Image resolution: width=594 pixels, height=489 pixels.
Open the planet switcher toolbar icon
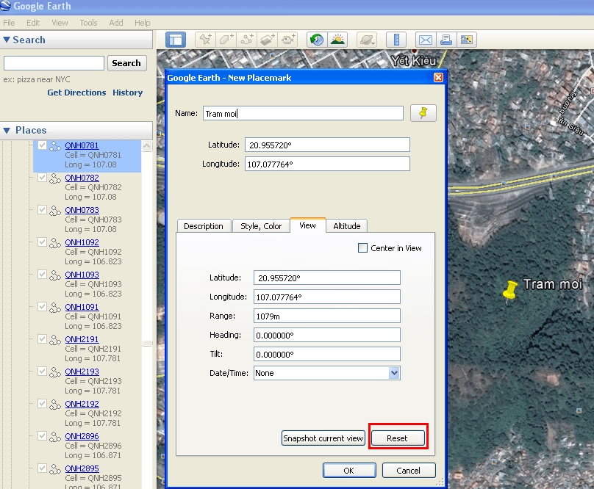coord(366,40)
